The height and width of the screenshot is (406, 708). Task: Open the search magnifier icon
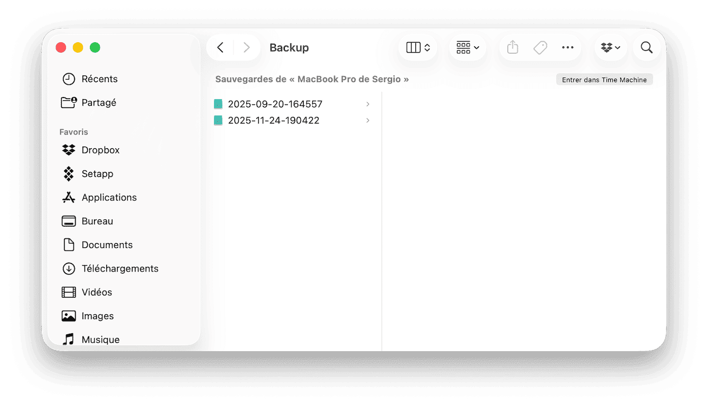pos(646,47)
